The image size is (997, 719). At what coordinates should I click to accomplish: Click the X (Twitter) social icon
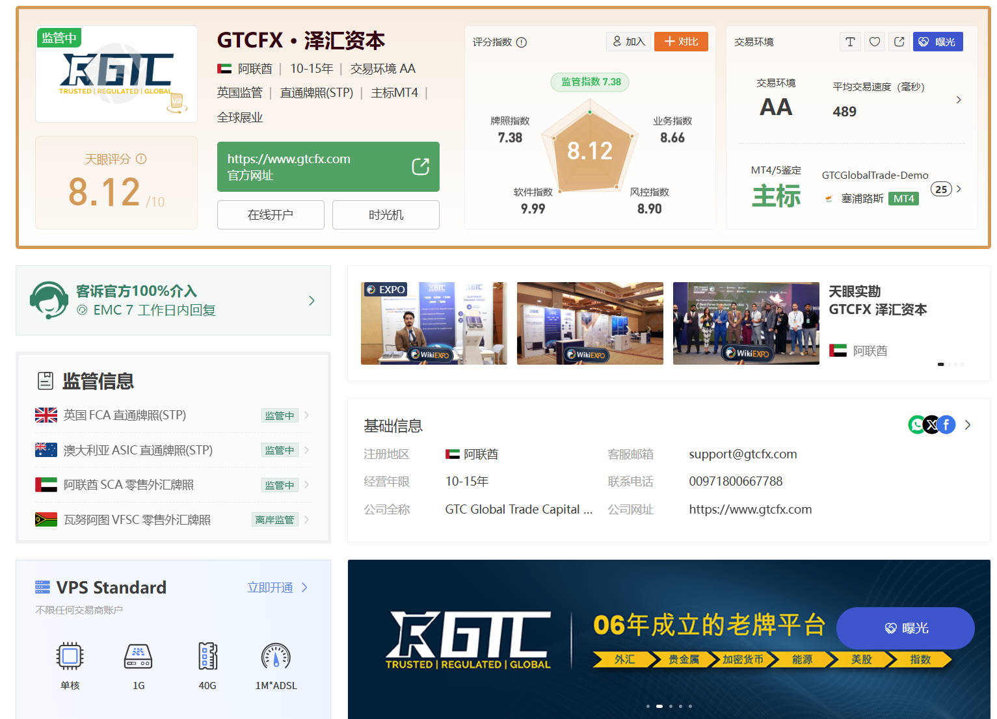coord(931,425)
